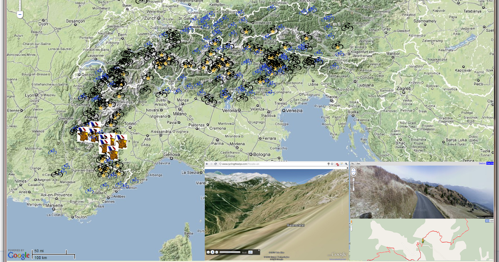Click the Lyon city label
Image resolution: width=499 pixels, height=262 pixels.
click(x=30, y=95)
